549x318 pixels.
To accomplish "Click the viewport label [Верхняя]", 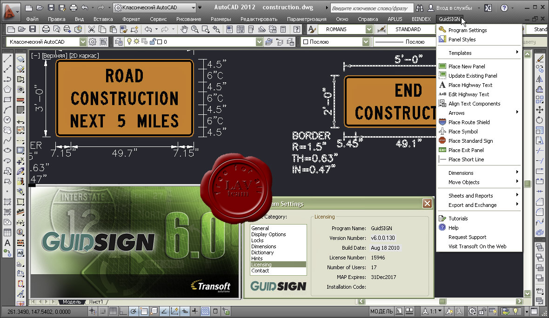I will coord(54,55).
